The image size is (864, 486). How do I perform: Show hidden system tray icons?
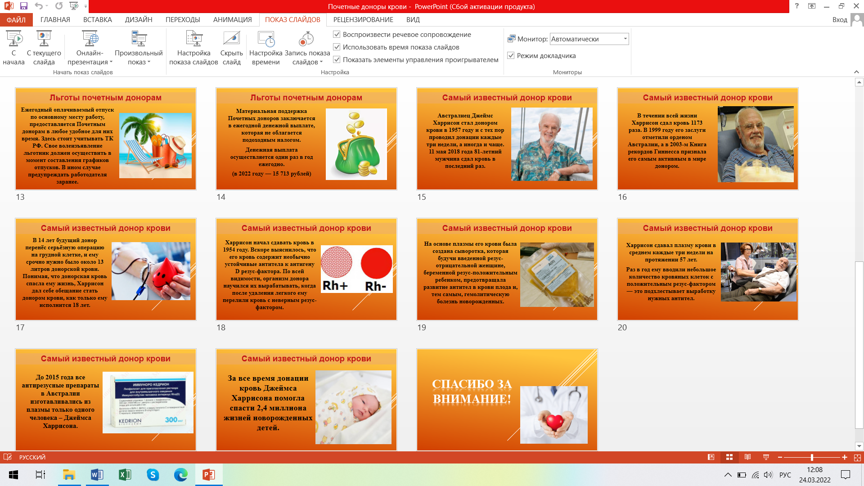pos(728,475)
